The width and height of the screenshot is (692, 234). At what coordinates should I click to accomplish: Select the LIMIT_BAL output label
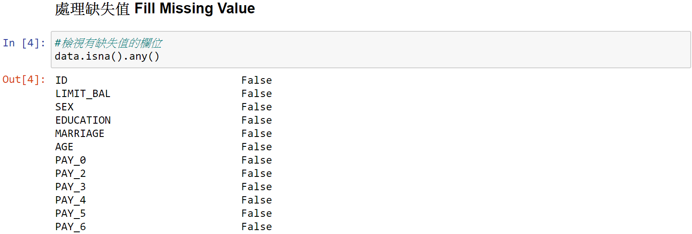pos(83,94)
